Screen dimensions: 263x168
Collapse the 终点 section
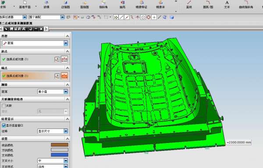[67, 68]
